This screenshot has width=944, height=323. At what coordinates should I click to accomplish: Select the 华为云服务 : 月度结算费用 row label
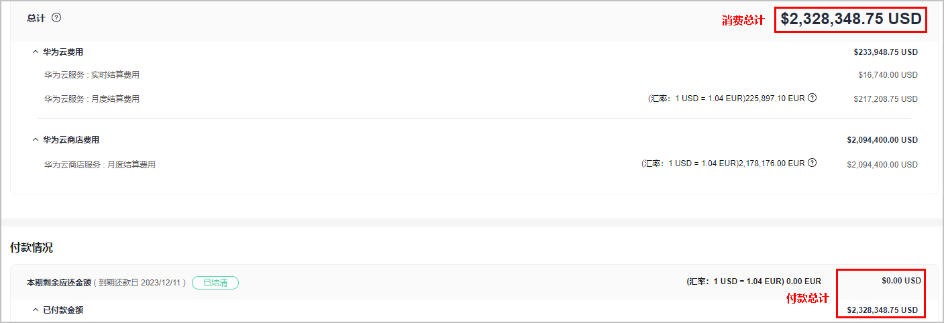click(92, 99)
